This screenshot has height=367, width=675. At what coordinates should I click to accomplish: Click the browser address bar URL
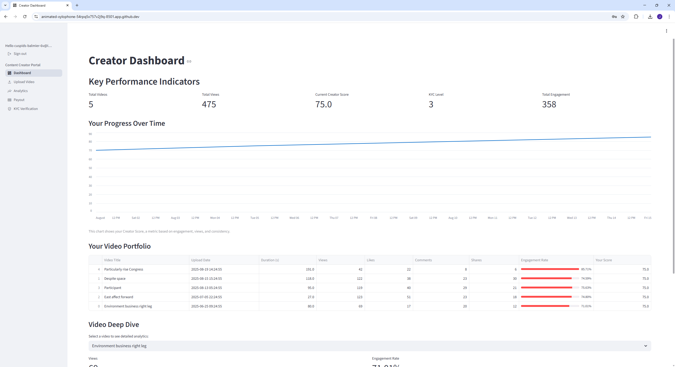click(x=90, y=17)
